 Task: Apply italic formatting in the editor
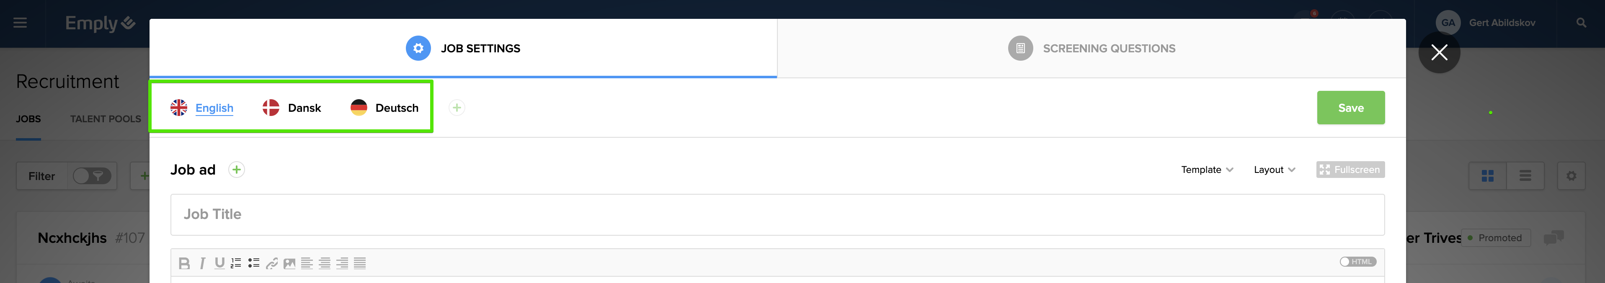point(202,264)
